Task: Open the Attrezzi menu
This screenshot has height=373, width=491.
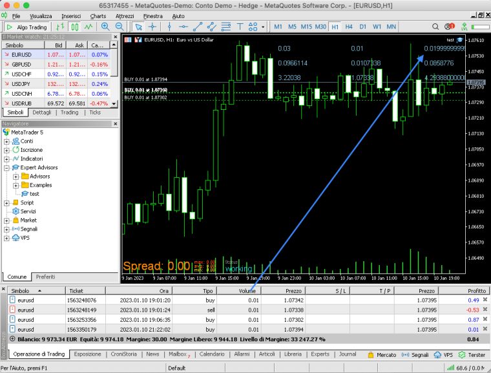Action: [x=125, y=16]
